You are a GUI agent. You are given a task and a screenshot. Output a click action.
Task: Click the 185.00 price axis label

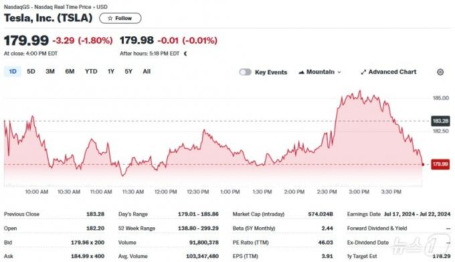click(441, 98)
